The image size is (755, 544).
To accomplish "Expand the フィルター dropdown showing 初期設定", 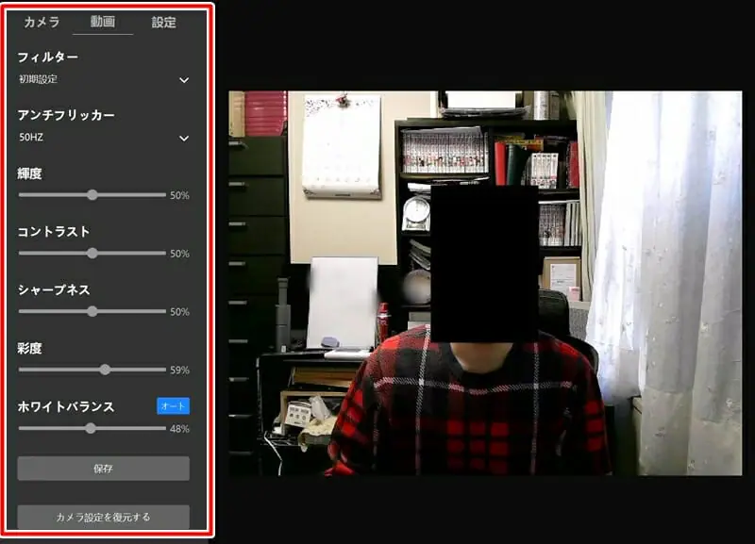I will point(104,80).
